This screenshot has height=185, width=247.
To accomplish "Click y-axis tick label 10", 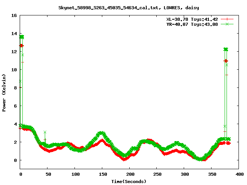I will (x=14, y=70).
